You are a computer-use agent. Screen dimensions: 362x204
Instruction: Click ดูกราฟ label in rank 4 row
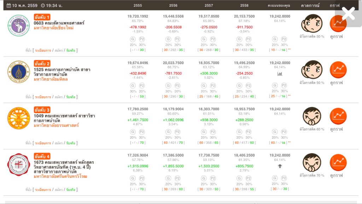pyautogui.click(x=337, y=175)
